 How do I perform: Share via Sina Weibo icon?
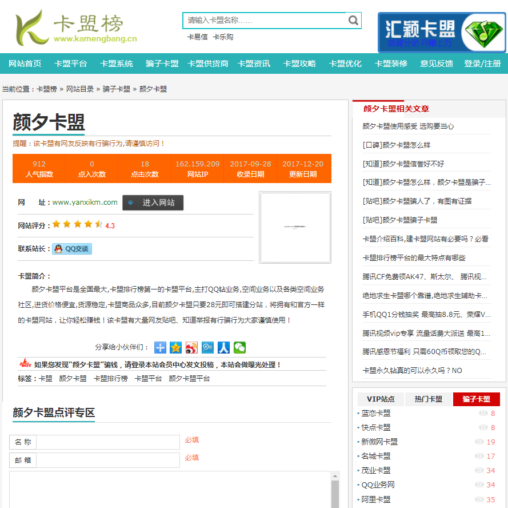pyautogui.click(x=191, y=347)
